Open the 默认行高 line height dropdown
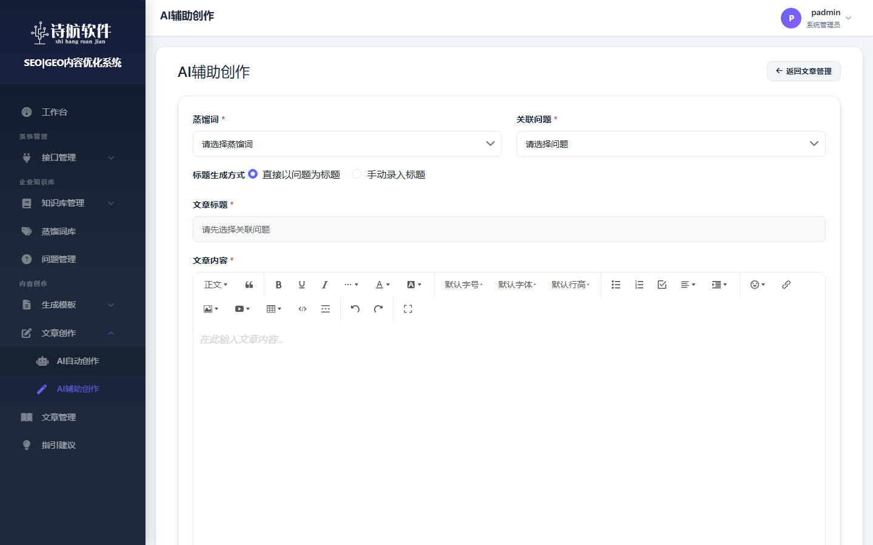The image size is (873, 545). click(570, 285)
